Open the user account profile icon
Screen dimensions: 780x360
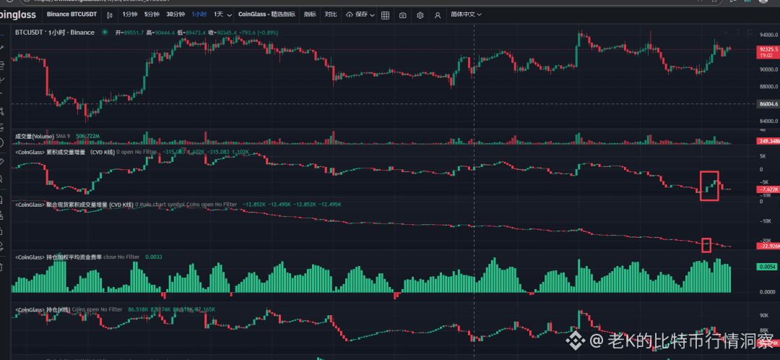coord(438,14)
